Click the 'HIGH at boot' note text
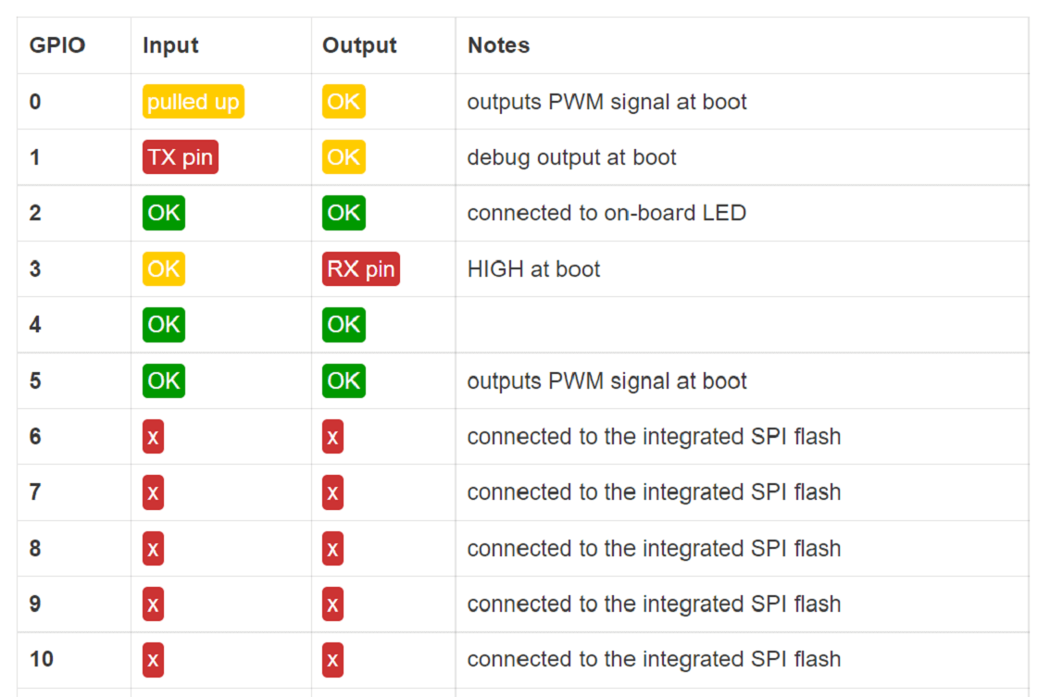Screen dimensions: 1038x697 click(533, 269)
